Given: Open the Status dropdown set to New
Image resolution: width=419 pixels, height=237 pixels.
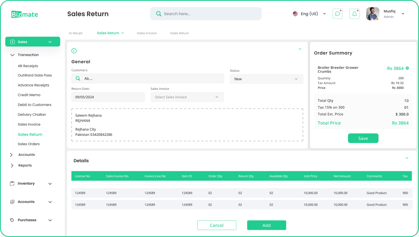Looking at the screenshot, I should click(x=266, y=79).
